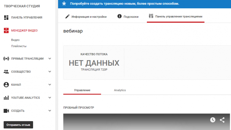231x130 pixels.
Task: Click the pencil edit icon
Action: pyautogui.click(x=67, y=17)
